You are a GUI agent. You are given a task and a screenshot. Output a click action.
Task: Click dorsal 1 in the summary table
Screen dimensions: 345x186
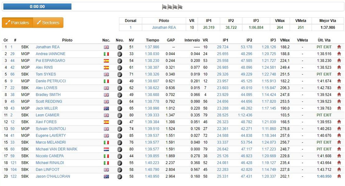(130, 28)
